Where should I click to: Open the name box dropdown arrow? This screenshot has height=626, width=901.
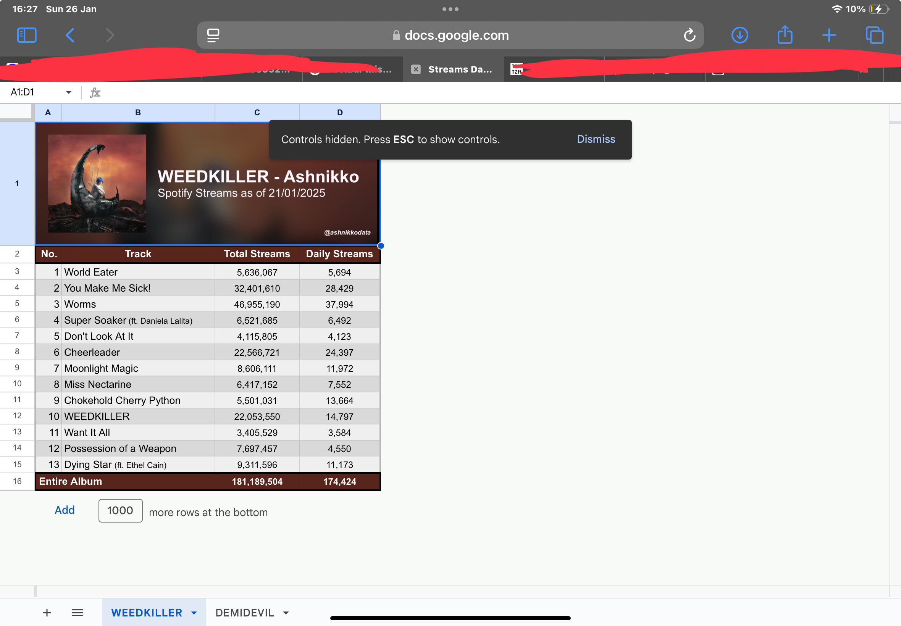click(69, 92)
